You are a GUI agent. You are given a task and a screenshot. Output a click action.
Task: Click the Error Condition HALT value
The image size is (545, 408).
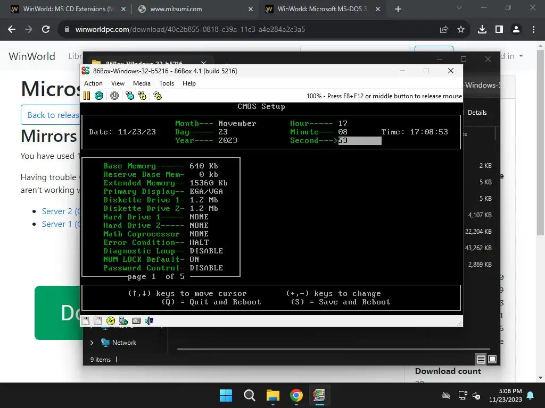[199, 242]
